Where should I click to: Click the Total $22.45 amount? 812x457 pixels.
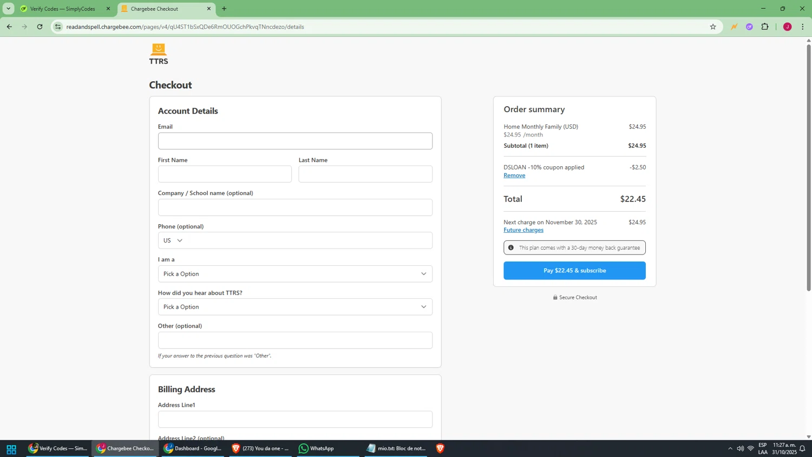coord(633,199)
